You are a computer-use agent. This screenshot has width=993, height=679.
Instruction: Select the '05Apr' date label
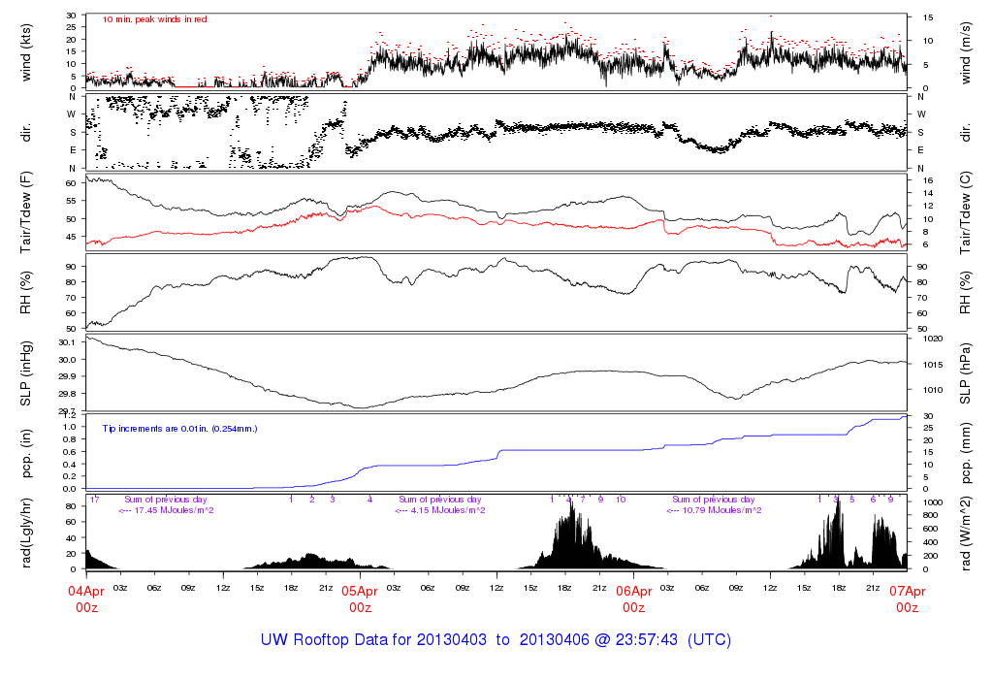tap(360, 591)
